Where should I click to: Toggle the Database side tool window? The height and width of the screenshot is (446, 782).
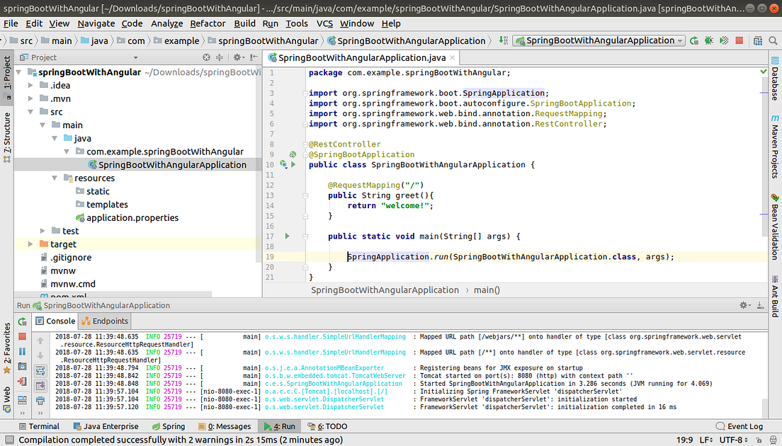point(774,79)
